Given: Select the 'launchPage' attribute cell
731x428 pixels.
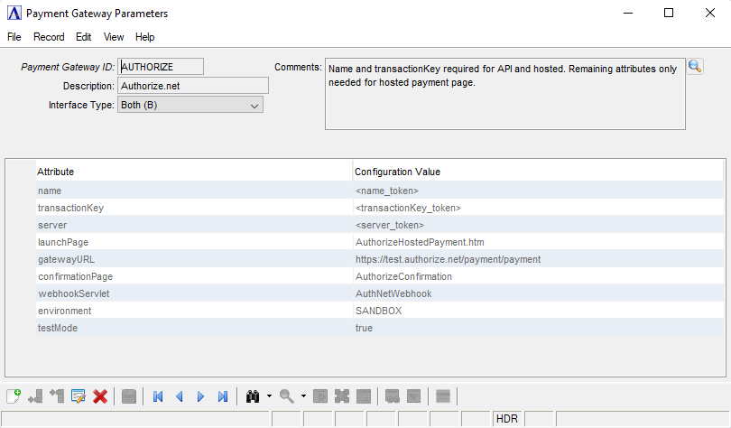Looking at the screenshot, I should click(194, 242).
